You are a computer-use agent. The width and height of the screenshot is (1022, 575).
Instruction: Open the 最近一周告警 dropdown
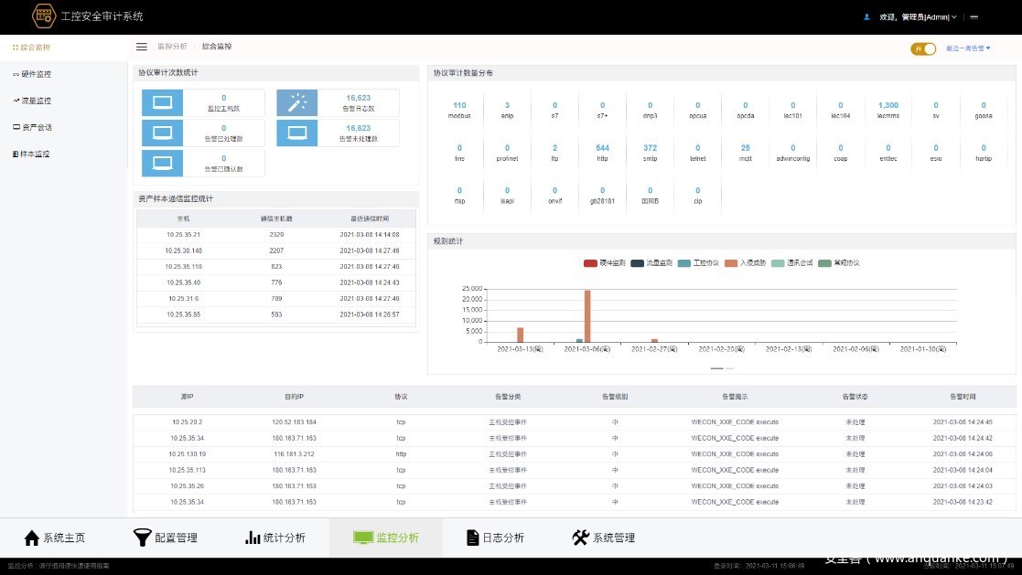click(968, 48)
